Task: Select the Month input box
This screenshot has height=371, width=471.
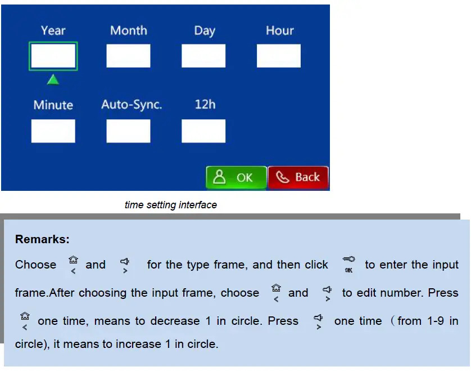Action: point(128,56)
